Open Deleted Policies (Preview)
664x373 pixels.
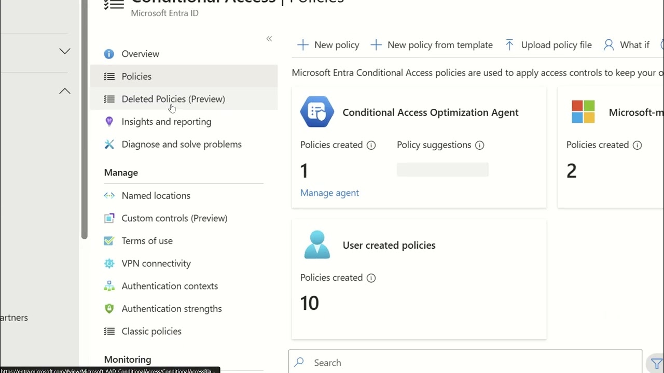coord(184,99)
